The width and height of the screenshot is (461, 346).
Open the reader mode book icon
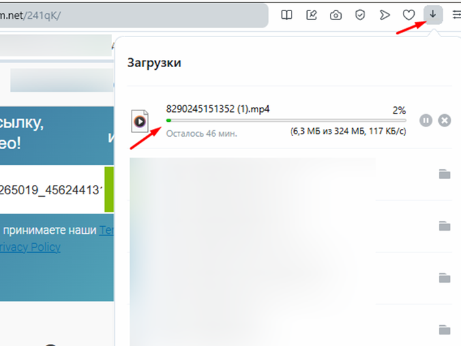[287, 15]
